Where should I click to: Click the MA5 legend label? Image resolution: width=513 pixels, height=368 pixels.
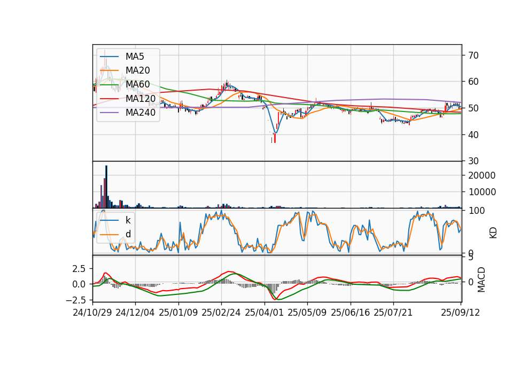coord(135,57)
